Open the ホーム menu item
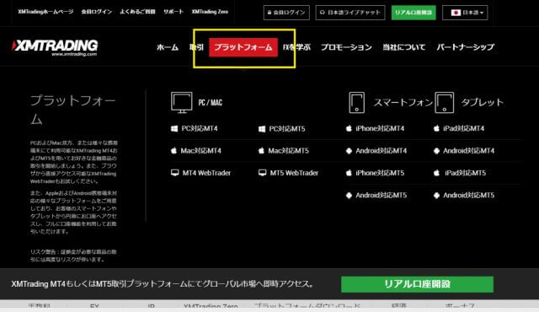539x312 pixels. pyautogui.click(x=168, y=47)
